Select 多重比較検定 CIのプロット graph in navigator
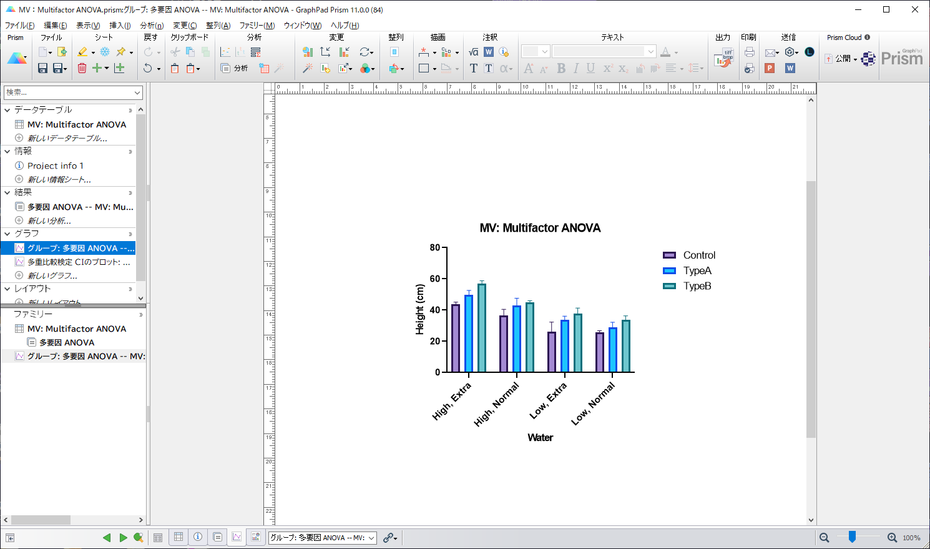This screenshot has width=930, height=549. coord(78,262)
